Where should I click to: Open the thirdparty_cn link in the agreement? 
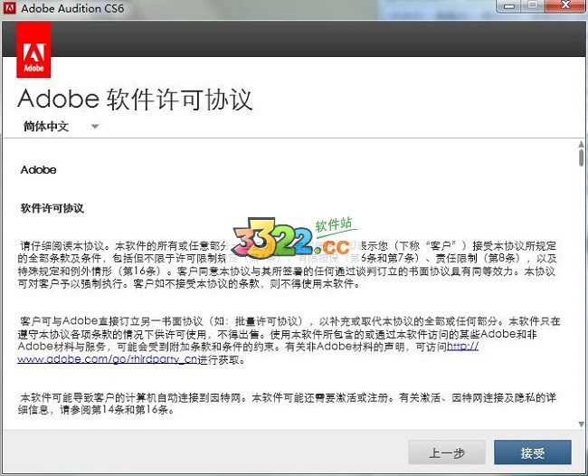(108, 359)
